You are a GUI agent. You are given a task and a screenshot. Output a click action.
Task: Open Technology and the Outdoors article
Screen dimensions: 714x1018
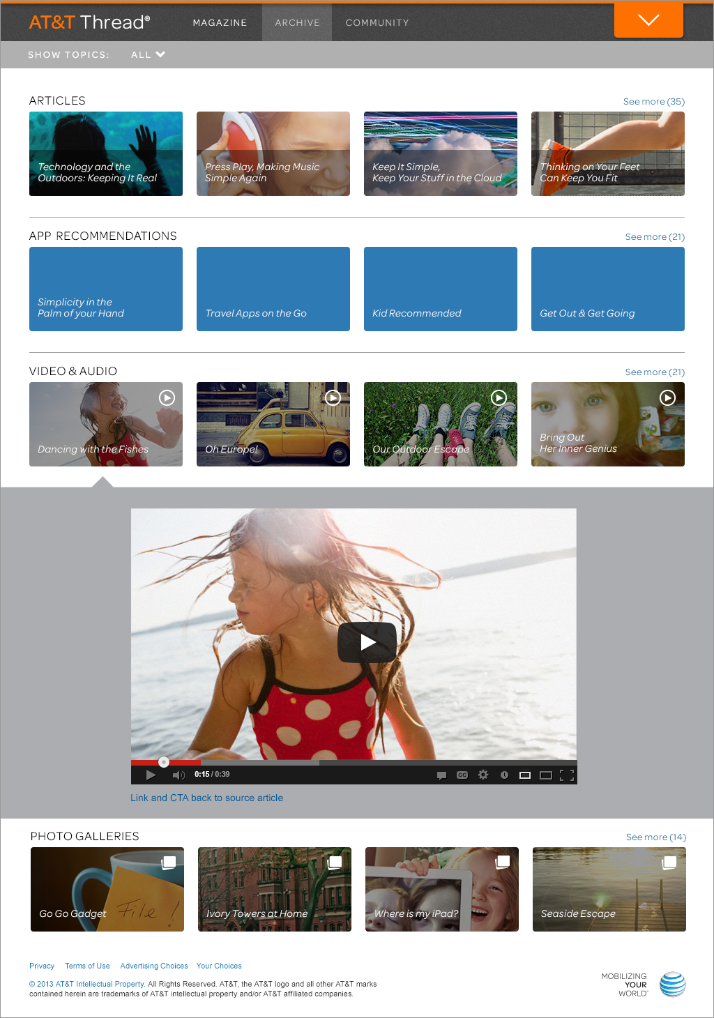(106, 153)
